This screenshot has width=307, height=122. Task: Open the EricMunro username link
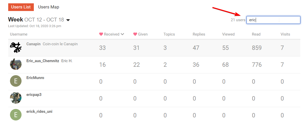(35, 78)
